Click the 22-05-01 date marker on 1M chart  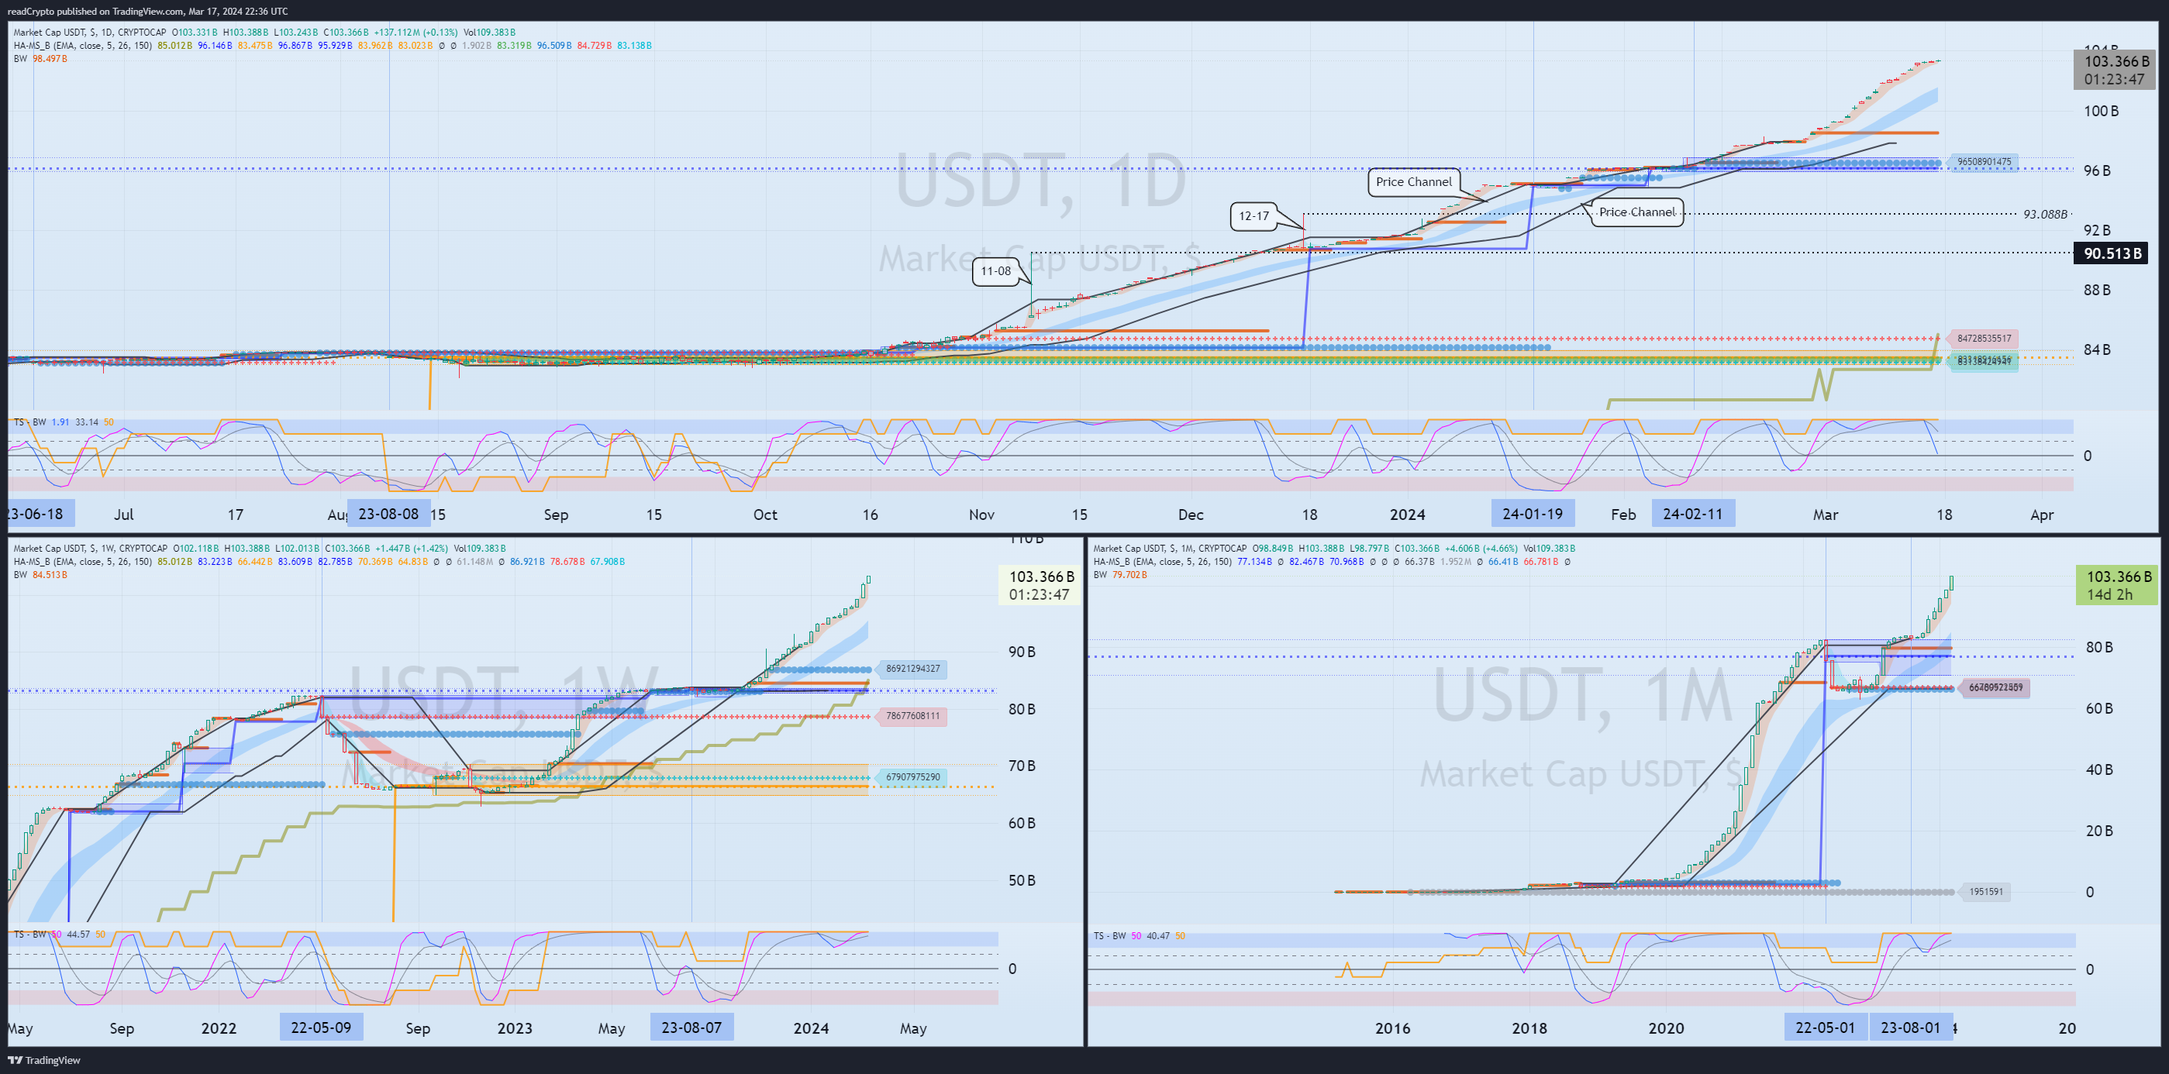pos(1826,1027)
